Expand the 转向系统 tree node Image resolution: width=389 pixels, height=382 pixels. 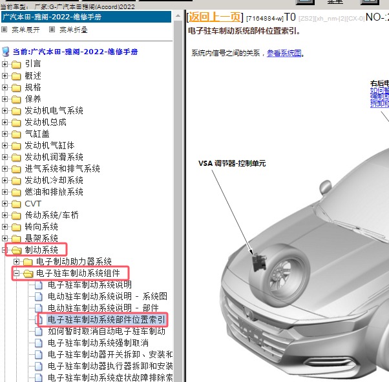[5, 227]
